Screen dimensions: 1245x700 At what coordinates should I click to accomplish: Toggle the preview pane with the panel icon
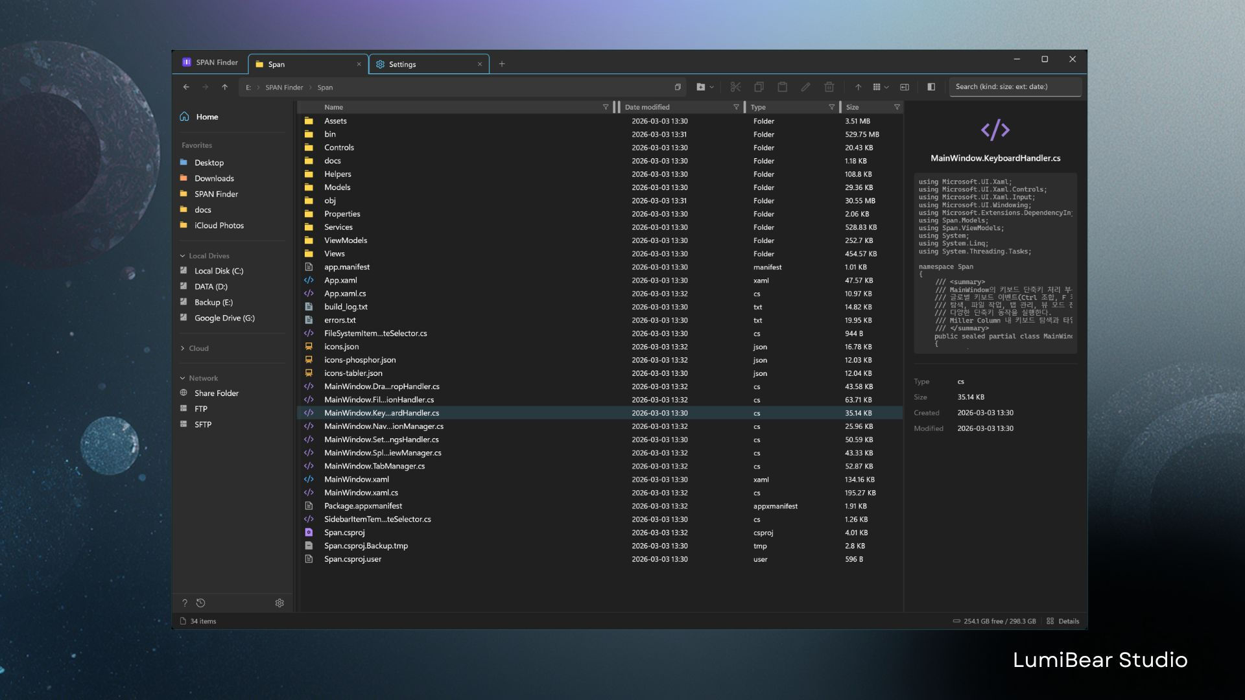coord(932,86)
